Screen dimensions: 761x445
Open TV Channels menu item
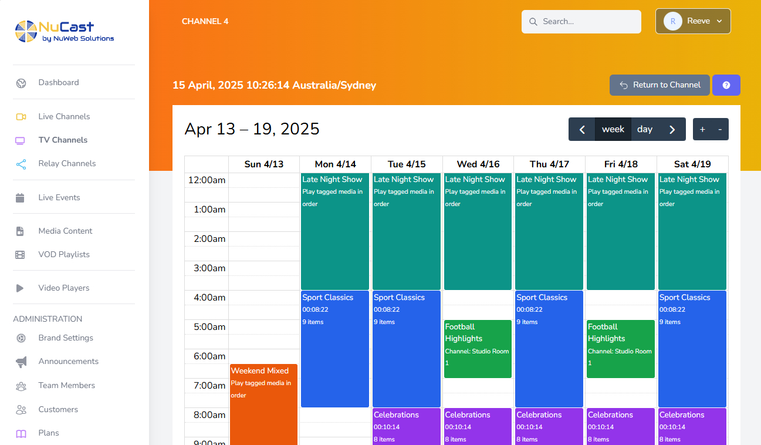point(63,140)
